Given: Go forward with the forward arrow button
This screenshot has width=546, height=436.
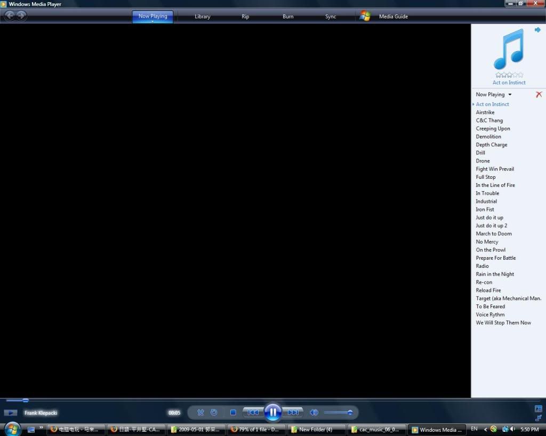Looking at the screenshot, I should point(21,15).
